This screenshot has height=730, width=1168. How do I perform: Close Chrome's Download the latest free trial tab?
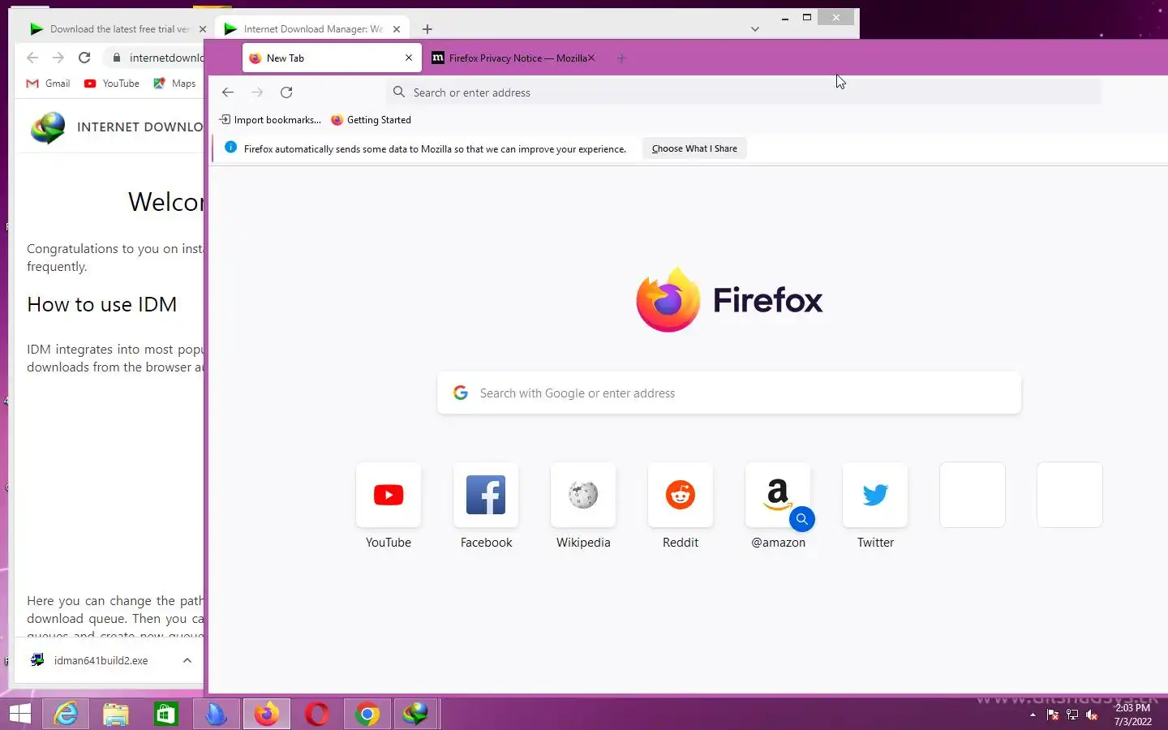point(203,29)
